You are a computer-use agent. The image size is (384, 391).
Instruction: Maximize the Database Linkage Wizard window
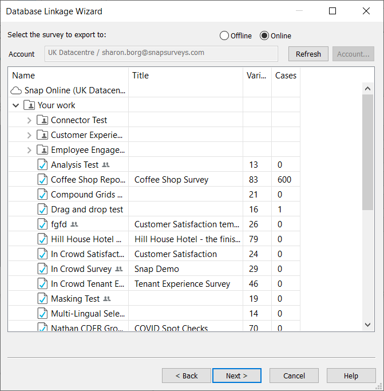tap(332, 11)
